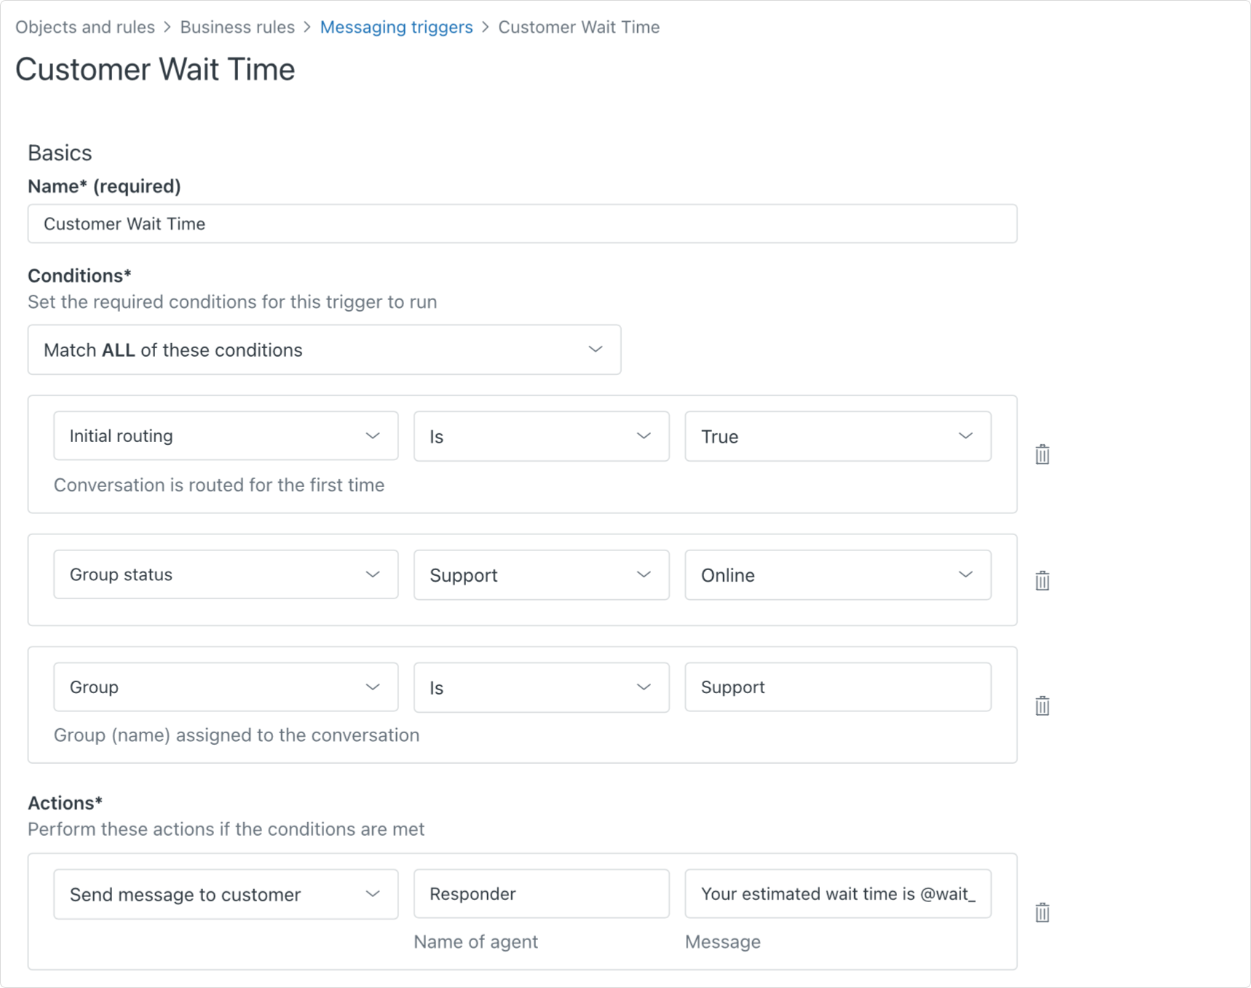Open the Business rules breadcrumb

point(237,27)
